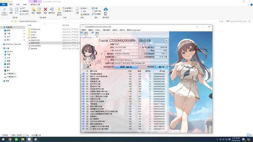The image size is (253, 142).
Task: Open the 'open' dropdown beside properties in ribbon
Action: [84, 8]
